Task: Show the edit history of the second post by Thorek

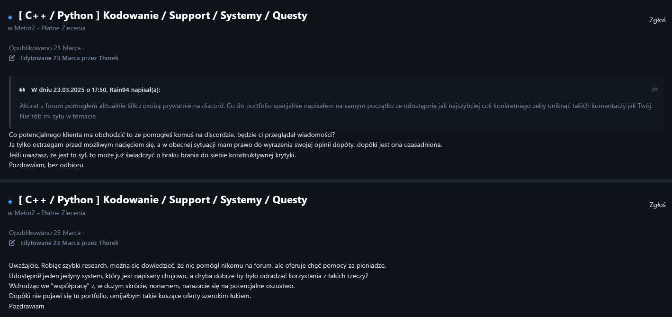Action: pos(69,243)
